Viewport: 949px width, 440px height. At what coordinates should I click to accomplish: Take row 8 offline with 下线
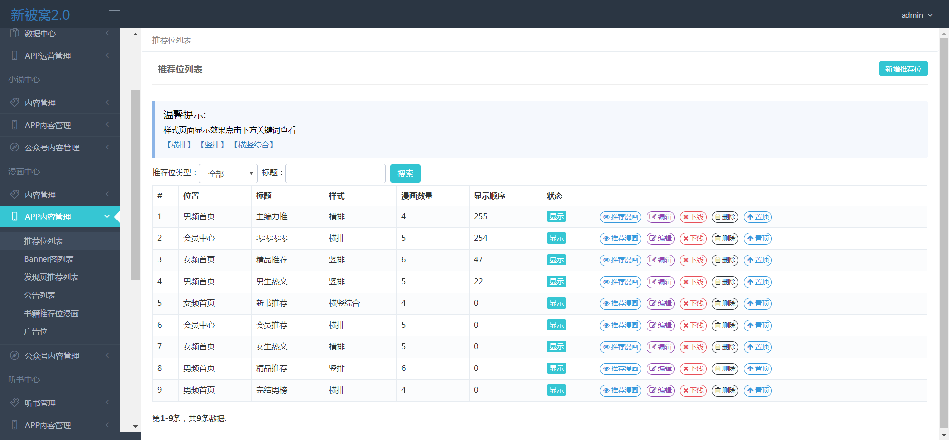tap(693, 369)
